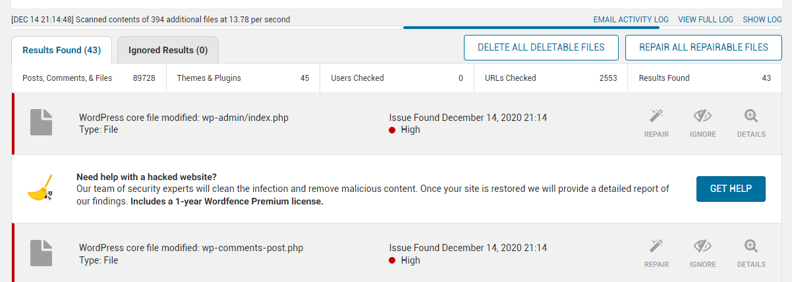Image resolution: width=792 pixels, height=282 pixels.
Task: View details of wp-admin/index.php issue
Action: point(751,124)
